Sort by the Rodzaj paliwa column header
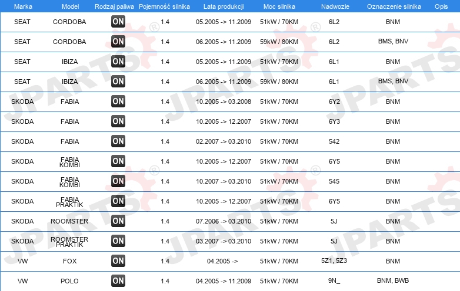This screenshot has width=460, height=291. (114, 6)
